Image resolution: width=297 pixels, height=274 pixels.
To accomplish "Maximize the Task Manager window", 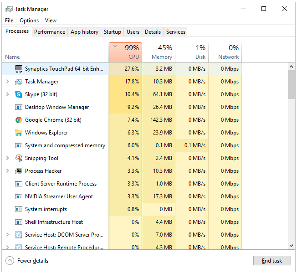I will click(x=264, y=9).
